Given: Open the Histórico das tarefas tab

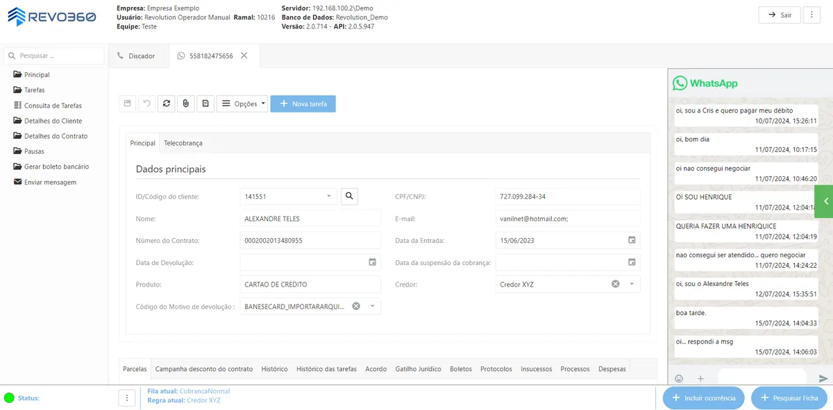Looking at the screenshot, I should coord(326,369).
